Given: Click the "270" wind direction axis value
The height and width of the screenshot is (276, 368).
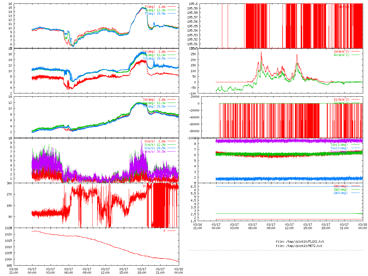Looking at the screenshot, I should coord(9,195).
